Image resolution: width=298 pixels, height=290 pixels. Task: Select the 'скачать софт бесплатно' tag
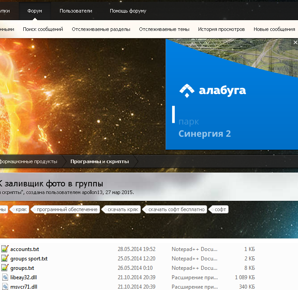176,209
